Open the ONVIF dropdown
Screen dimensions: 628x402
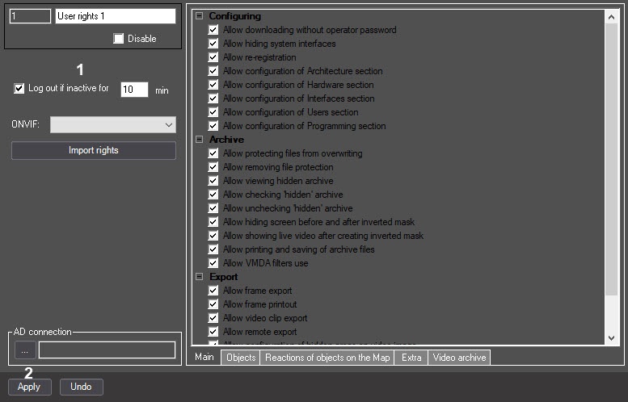coord(113,125)
